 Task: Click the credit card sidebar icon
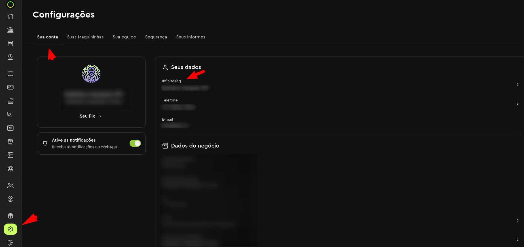tap(10, 74)
